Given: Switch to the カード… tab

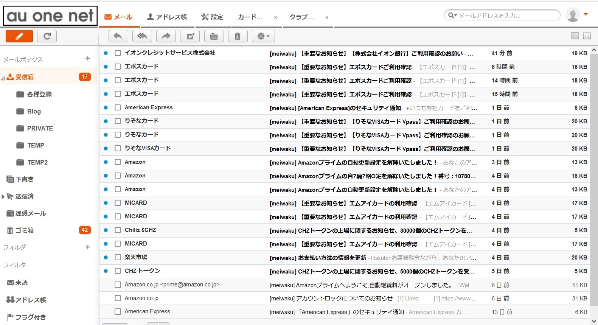Looking at the screenshot, I should point(250,17).
